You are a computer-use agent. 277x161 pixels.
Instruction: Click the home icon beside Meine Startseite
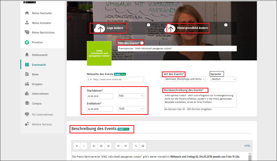tap(27, 13)
